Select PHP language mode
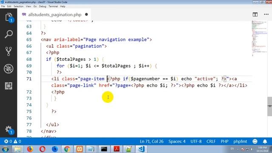 (x=224, y=142)
